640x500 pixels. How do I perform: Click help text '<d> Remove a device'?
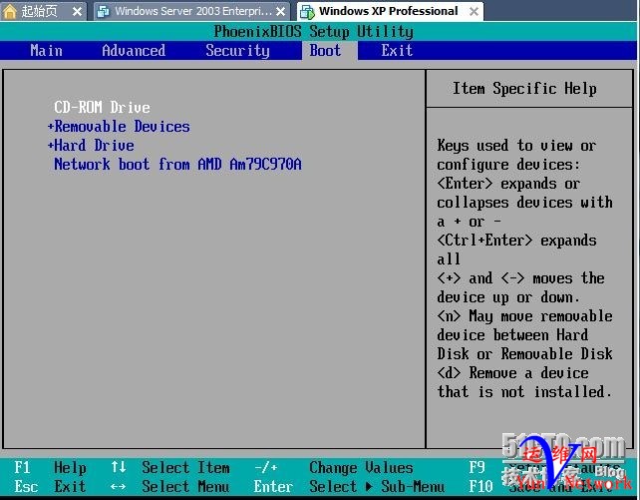tap(512, 373)
